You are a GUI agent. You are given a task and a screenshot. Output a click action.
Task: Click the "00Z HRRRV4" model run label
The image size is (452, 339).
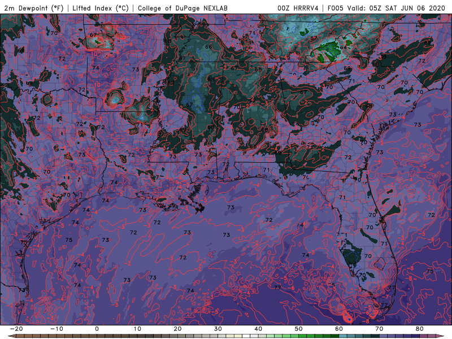298,8
